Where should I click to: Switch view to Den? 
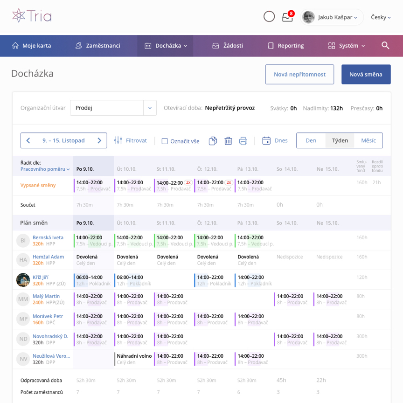[x=311, y=140]
